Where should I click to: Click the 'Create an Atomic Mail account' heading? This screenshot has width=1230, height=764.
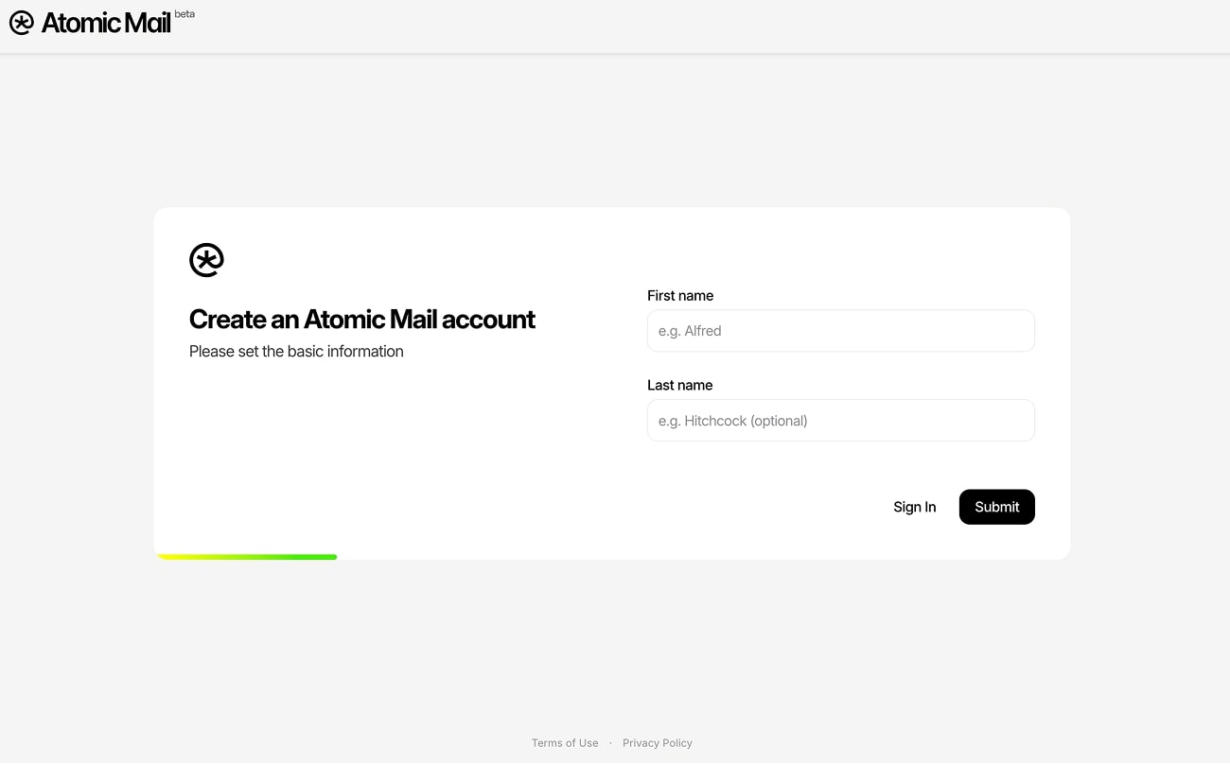(362, 319)
